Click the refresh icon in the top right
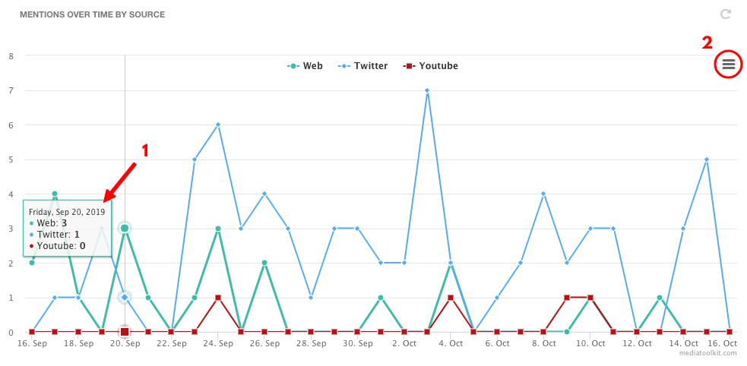The height and width of the screenshot is (366, 747). (x=726, y=14)
